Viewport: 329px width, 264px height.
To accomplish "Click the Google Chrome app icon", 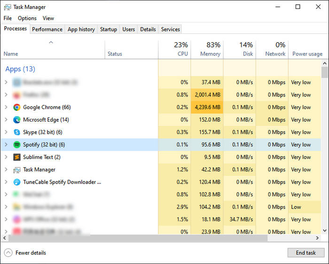I will (x=17, y=108).
